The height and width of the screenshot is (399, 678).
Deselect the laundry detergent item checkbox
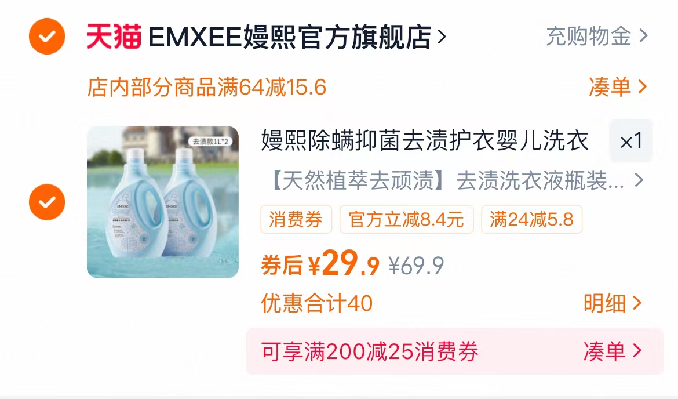47,202
